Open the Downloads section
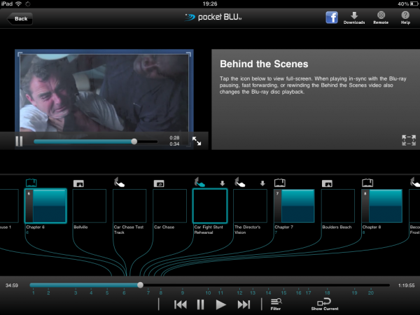Viewport: 420px width, 315px height. pos(354,17)
